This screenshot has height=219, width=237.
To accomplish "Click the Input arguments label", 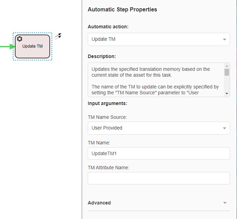I will click(x=107, y=103).
